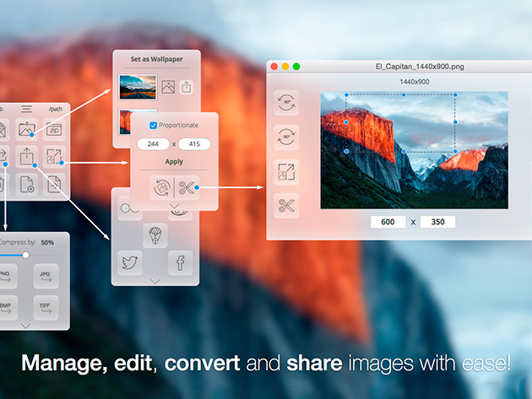The image size is (532, 399).
Task: Select the set-as-wallpaper picture icon
Action: (x=26, y=129)
